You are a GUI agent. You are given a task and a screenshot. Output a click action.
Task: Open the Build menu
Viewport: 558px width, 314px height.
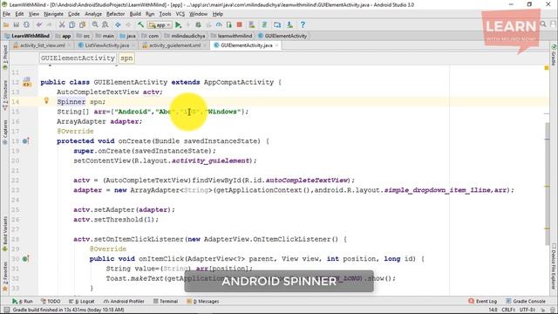(135, 14)
